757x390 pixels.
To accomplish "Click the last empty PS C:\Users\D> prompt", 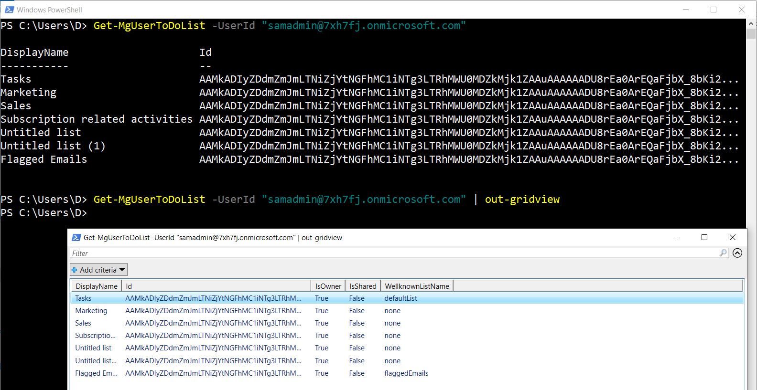I will (x=44, y=212).
